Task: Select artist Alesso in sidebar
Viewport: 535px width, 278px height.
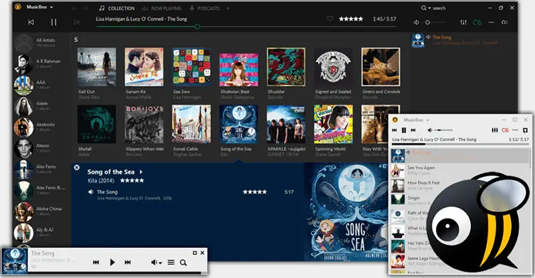Action: click(x=41, y=148)
